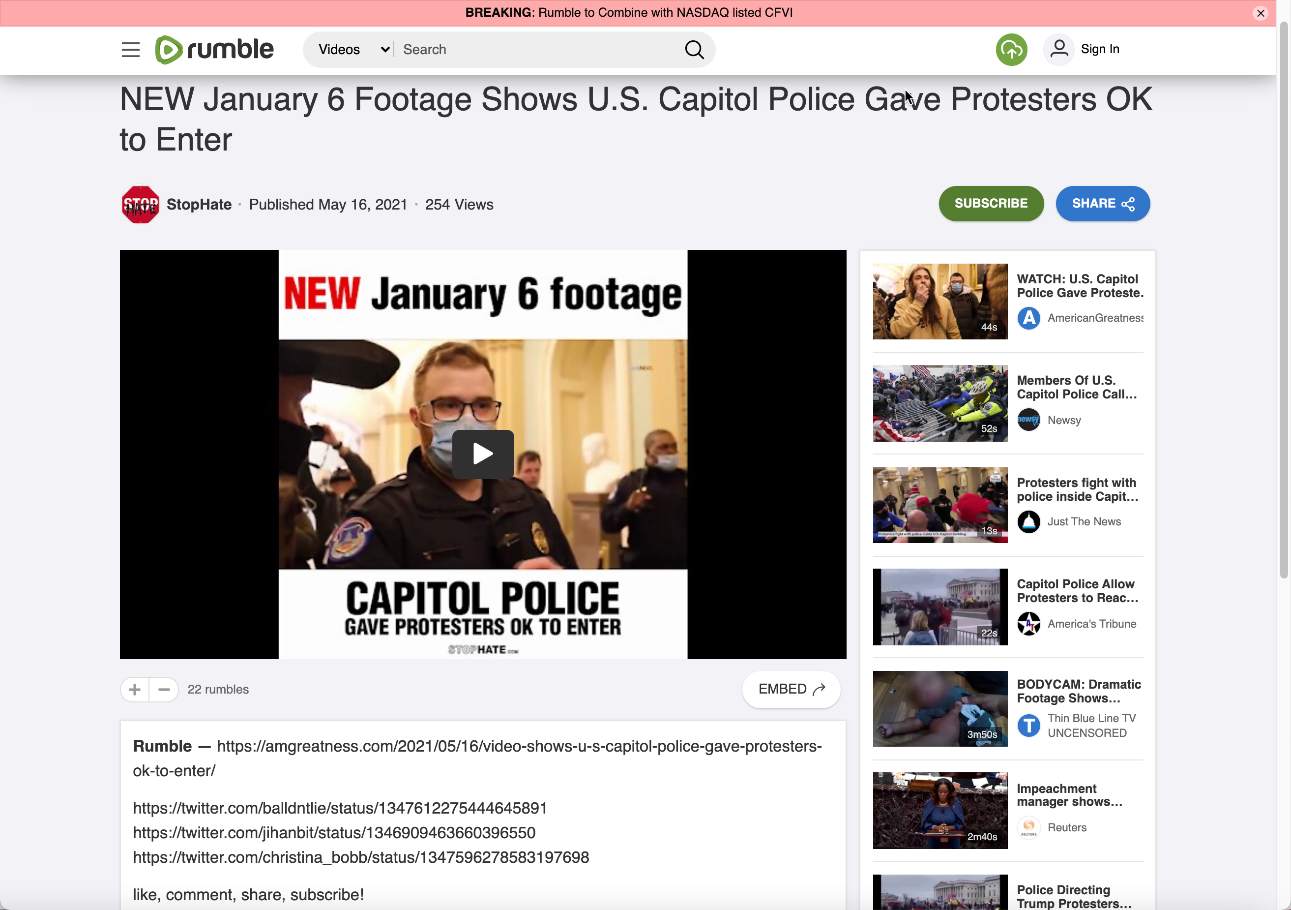Image resolution: width=1291 pixels, height=910 pixels.
Task: Open the hamburger navigation menu
Action: click(130, 50)
